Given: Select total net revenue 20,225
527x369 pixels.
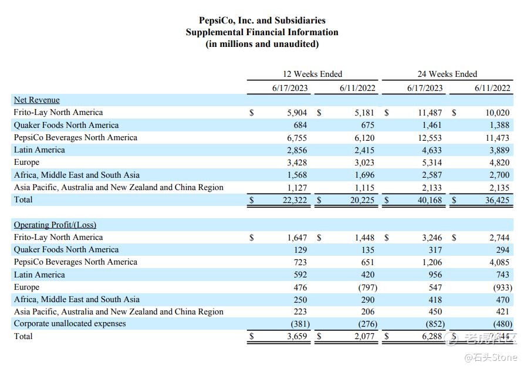Looking at the screenshot, I should [x=362, y=200].
